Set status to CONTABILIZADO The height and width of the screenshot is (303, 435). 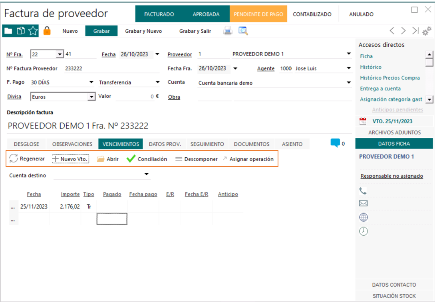click(x=312, y=14)
